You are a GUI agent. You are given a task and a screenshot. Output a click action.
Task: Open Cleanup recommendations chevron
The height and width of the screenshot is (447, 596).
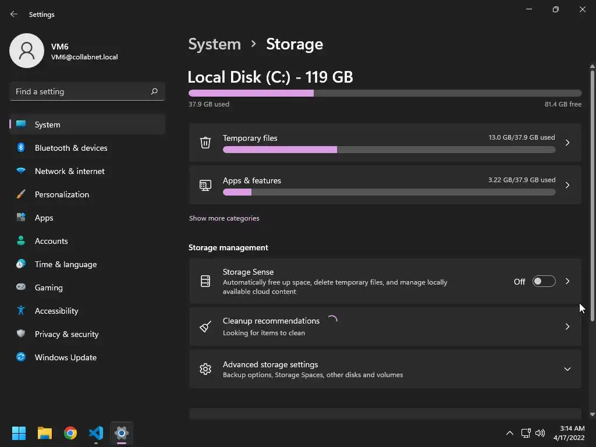pyautogui.click(x=567, y=327)
